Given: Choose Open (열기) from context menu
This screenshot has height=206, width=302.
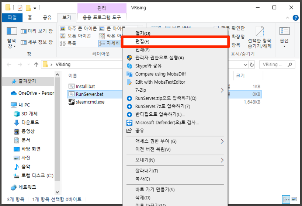Looking at the screenshot, I should (143, 33).
